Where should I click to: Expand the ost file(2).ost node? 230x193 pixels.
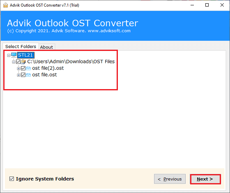[18, 69]
